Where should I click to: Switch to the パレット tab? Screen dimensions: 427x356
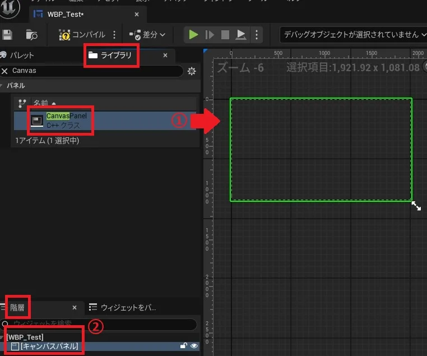[21, 56]
